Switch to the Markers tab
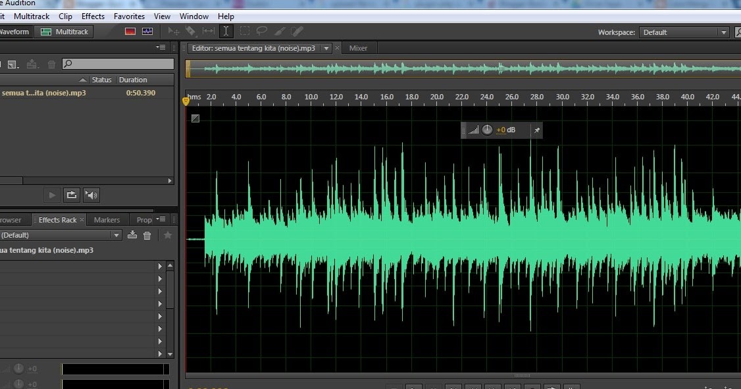Image resolution: width=741 pixels, height=389 pixels. click(107, 220)
